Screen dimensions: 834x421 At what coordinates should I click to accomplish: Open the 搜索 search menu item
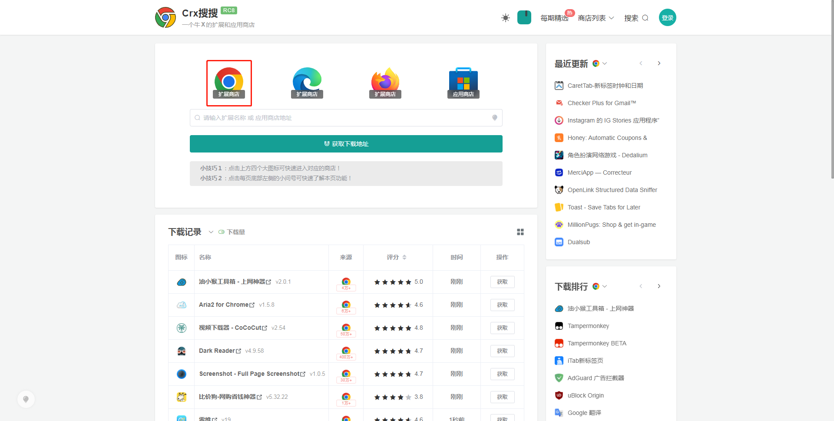coord(636,18)
